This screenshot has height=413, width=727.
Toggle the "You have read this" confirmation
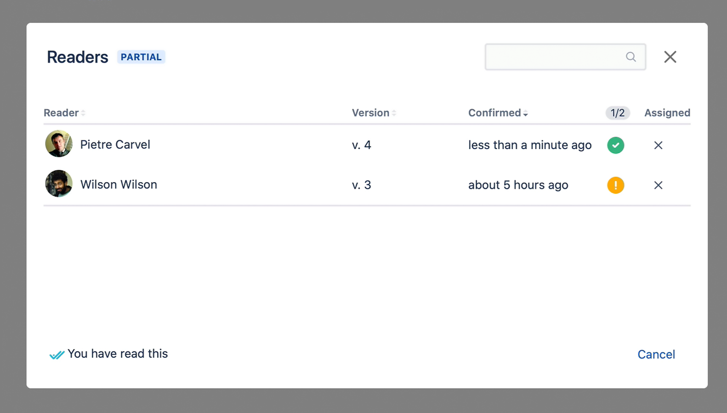pyautogui.click(x=117, y=354)
